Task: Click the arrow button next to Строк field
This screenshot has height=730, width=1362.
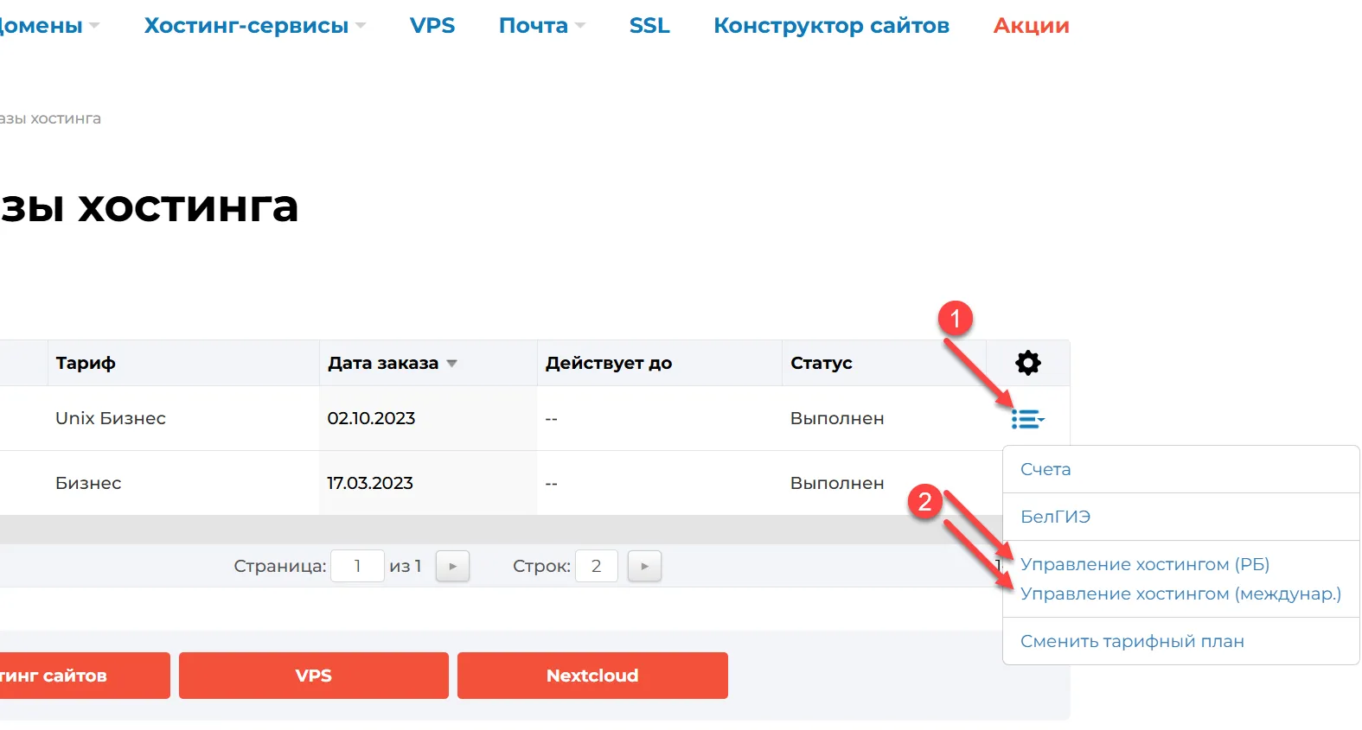Action: (x=644, y=567)
